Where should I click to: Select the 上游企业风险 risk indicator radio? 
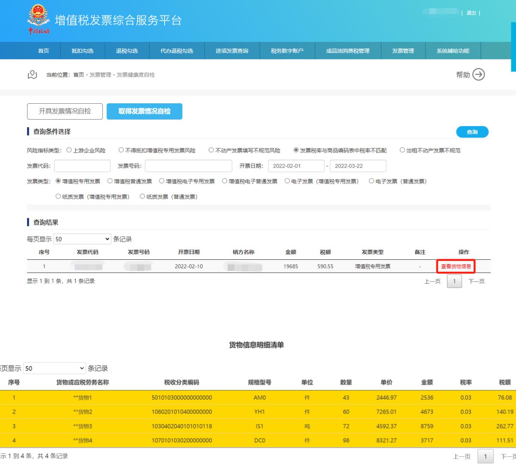coord(69,150)
